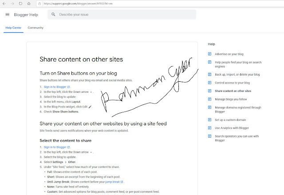The height and width of the screenshot is (195, 284).
Task: Click Down arrow icon in Share buttons steps
Action: point(91,92)
